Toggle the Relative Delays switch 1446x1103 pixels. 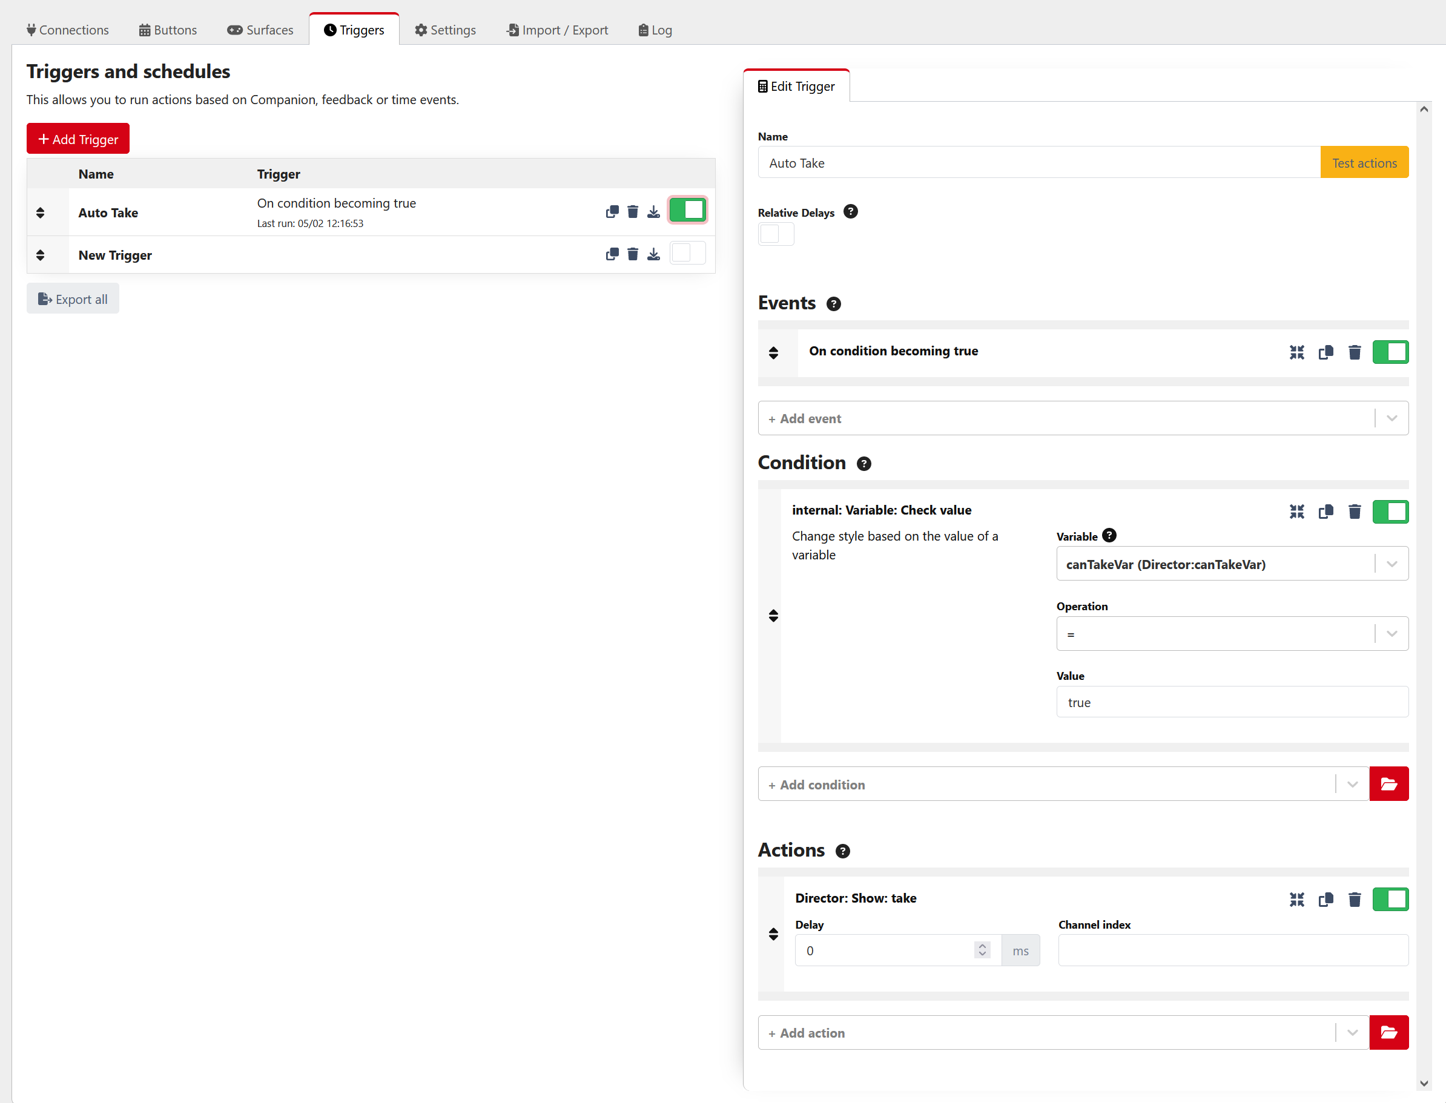(776, 234)
